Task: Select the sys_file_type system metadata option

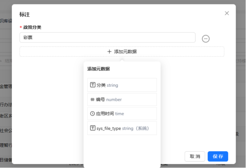Action: (x=122, y=128)
